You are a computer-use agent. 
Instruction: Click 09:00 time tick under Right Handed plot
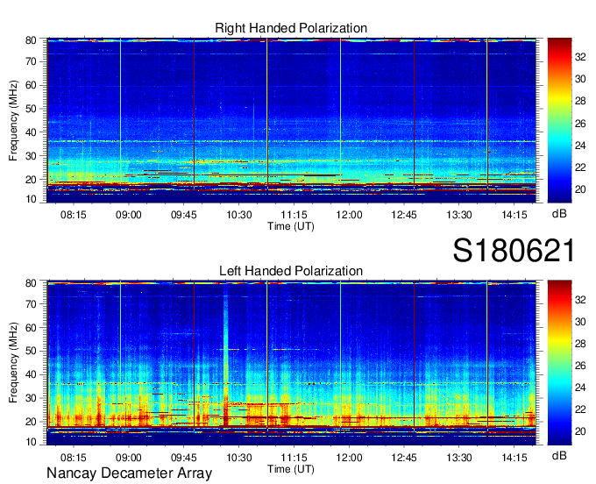(x=129, y=215)
